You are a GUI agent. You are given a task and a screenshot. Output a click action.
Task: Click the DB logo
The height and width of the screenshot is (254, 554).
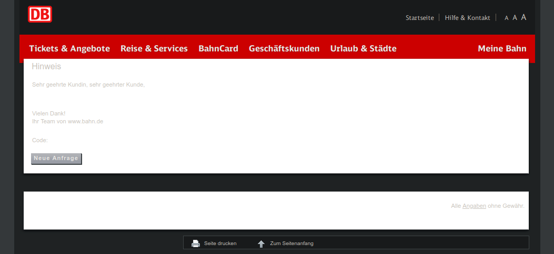click(40, 14)
